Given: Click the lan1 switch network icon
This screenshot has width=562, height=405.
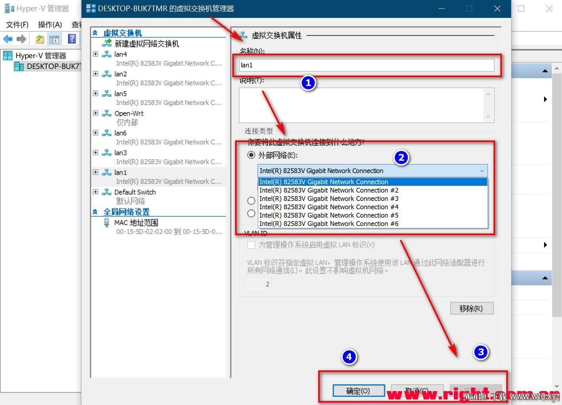Looking at the screenshot, I should 107,172.
